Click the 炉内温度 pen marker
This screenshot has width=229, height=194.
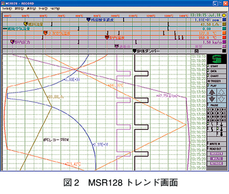(x=107, y=38)
